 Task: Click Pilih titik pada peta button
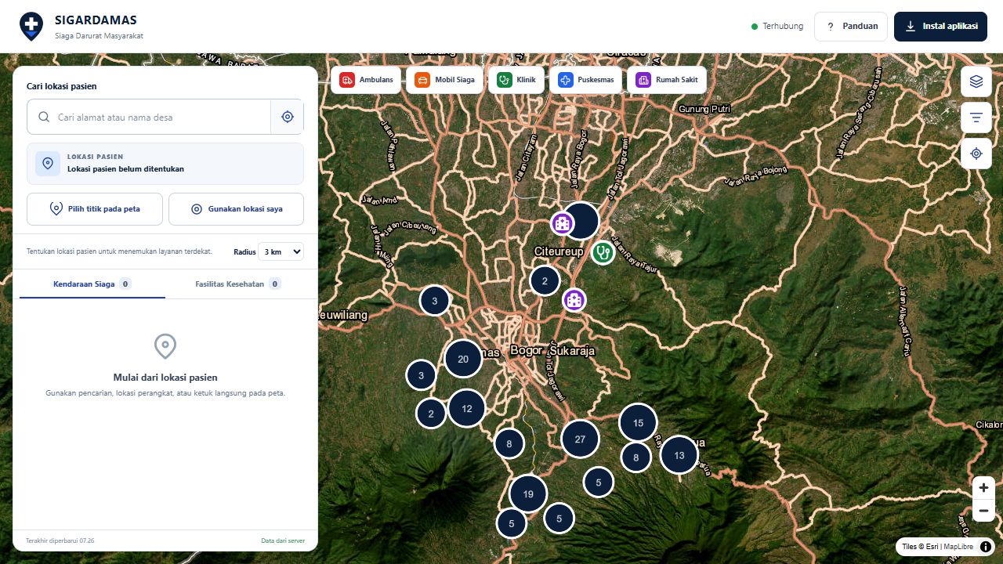95,209
